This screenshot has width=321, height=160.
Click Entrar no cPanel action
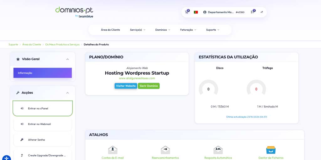[x=43, y=108]
